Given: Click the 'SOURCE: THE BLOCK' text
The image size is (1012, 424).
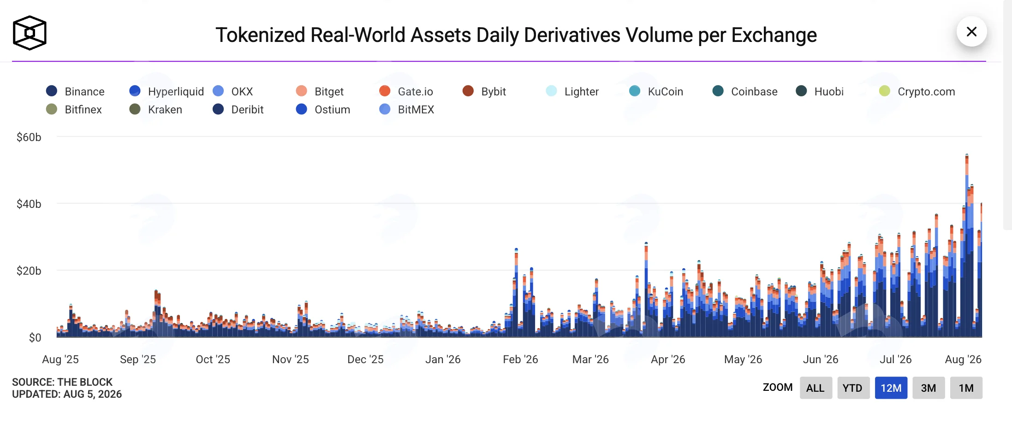Looking at the screenshot, I should [x=62, y=382].
